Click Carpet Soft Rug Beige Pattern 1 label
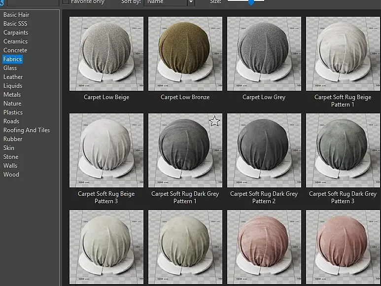The width and height of the screenshot is (381, 286). (x=343, y=101)
